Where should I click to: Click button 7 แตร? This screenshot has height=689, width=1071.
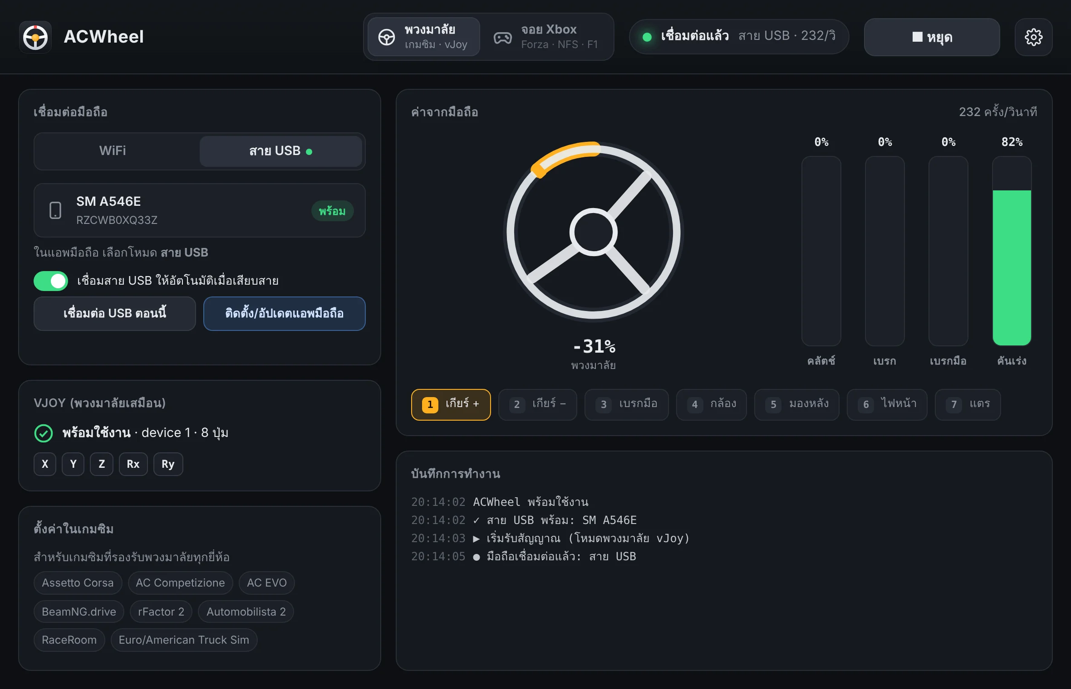point(968,404)
